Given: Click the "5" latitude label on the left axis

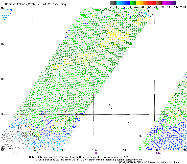Looking at the screenshot, I should [2, 114].
